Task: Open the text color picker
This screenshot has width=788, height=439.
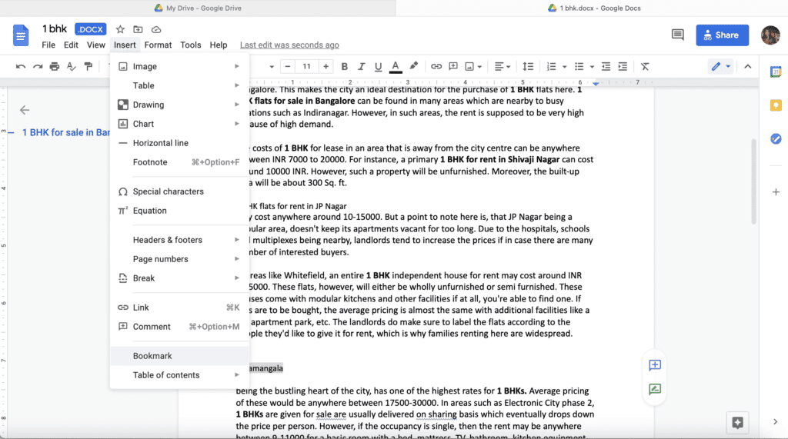Action: tap(396, 67)
